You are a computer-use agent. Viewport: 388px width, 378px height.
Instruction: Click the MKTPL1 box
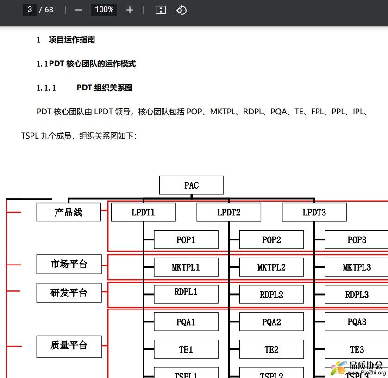point(186,267)
